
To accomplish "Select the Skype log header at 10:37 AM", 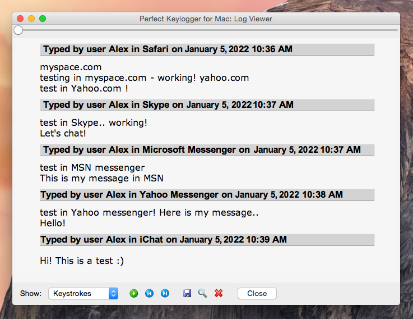I will pyautogui.click(x=207, y=105).
